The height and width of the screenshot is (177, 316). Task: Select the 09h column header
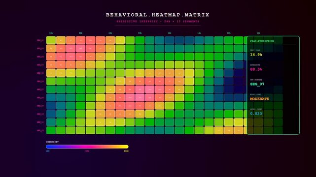(x=140, y=33)
